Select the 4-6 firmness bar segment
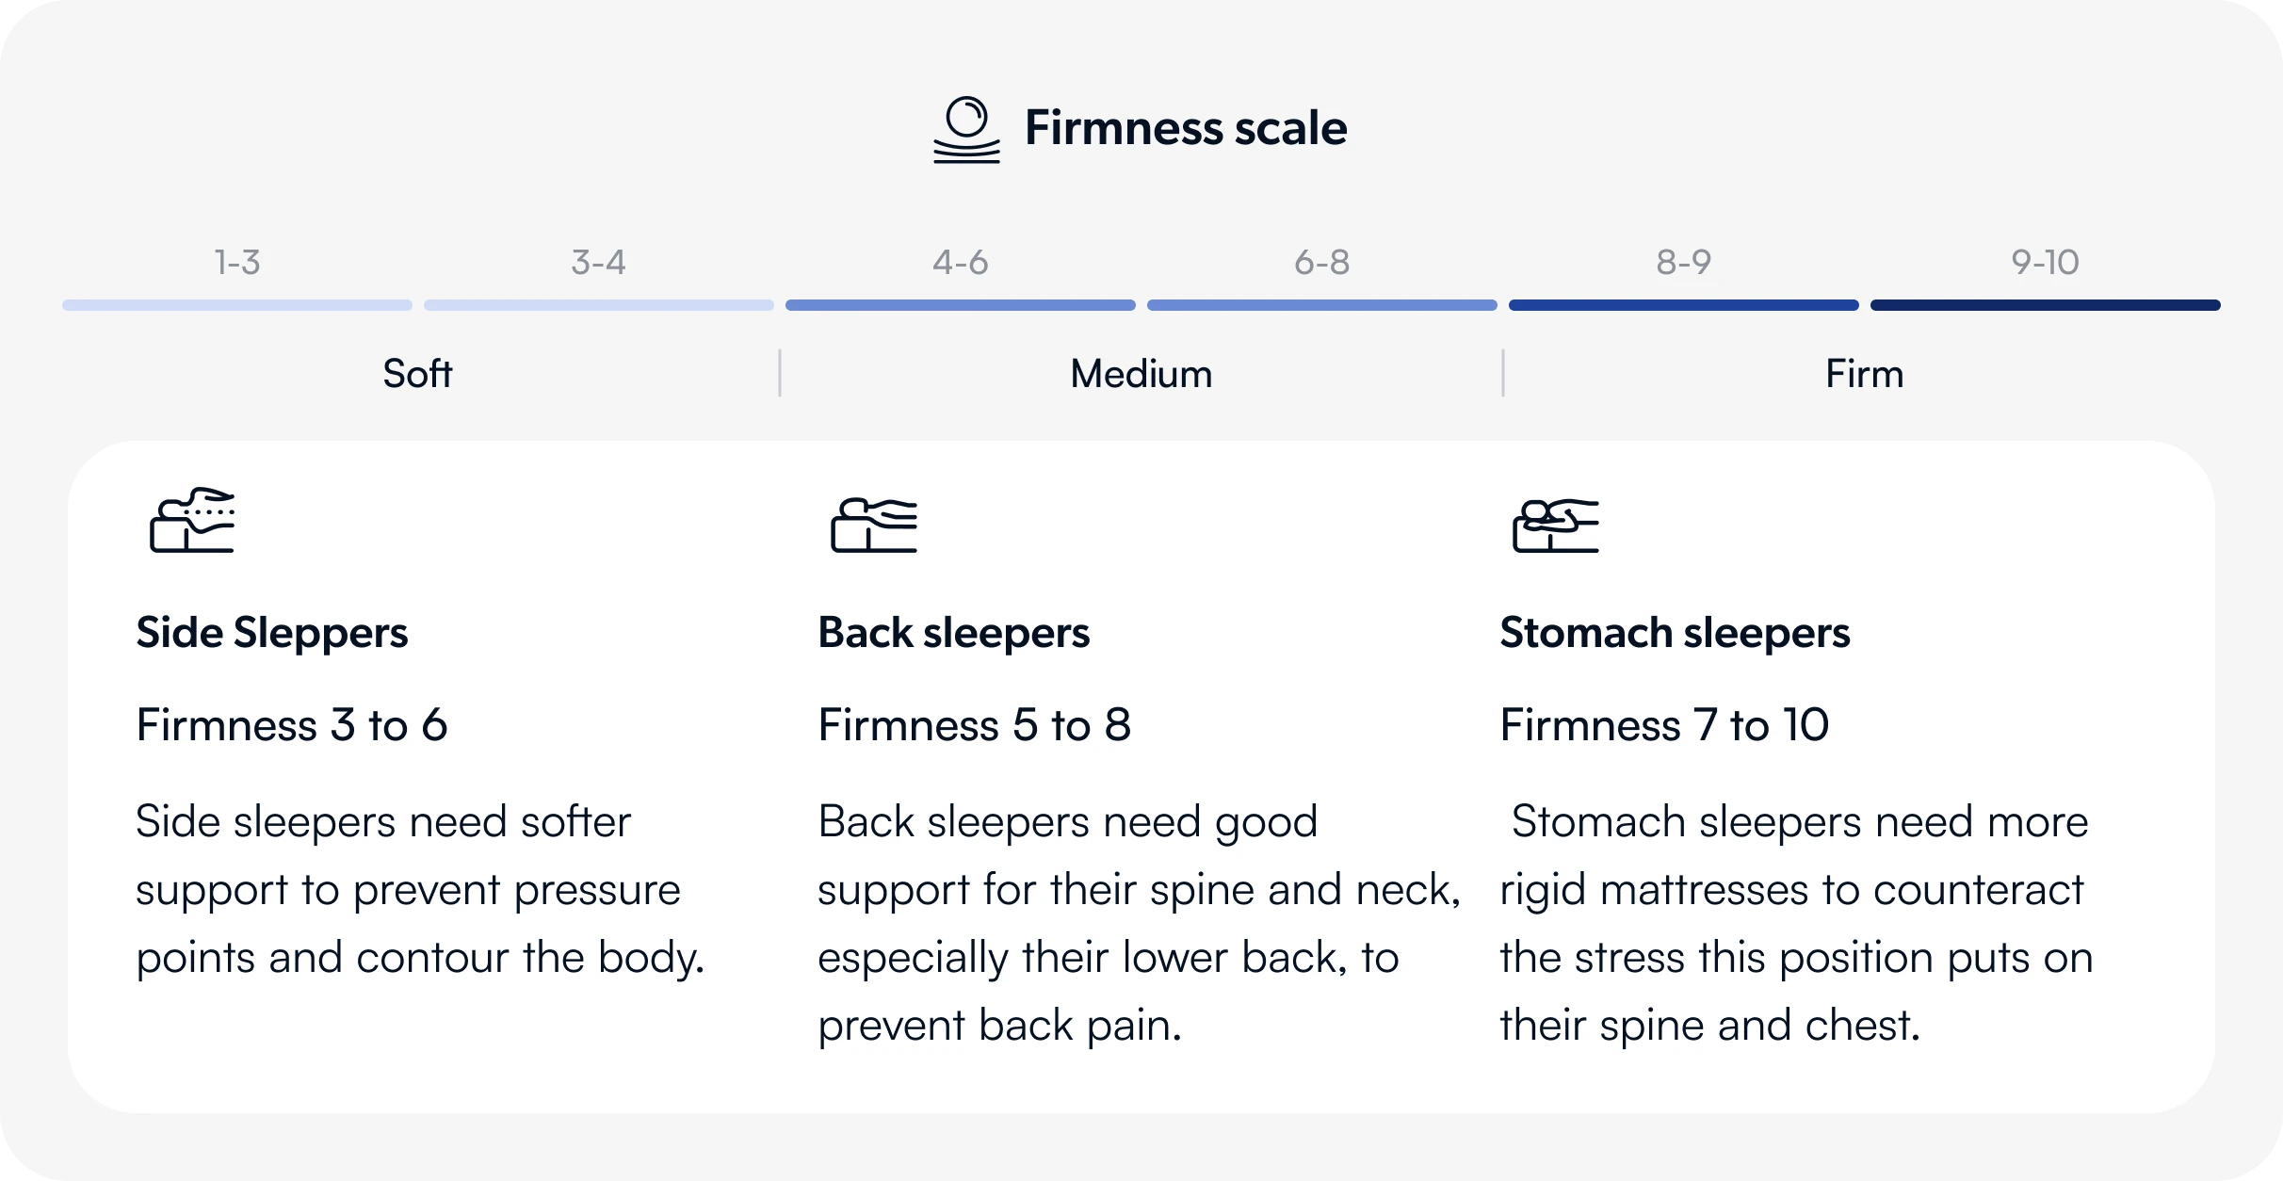Viewport: 2283px width, 1181px height. [961, 305]
